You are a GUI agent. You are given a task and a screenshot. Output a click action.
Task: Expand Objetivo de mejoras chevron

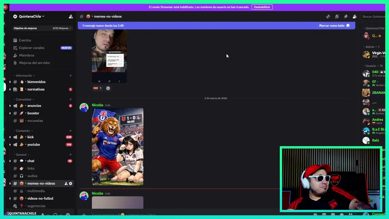(70, 28)
